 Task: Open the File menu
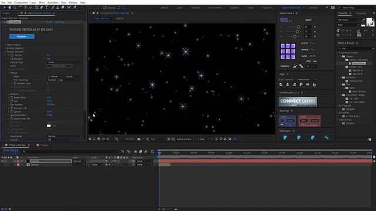(3, 2)
